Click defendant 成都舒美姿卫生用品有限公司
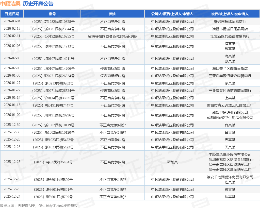260x208 pixels. tap(230, 118)
